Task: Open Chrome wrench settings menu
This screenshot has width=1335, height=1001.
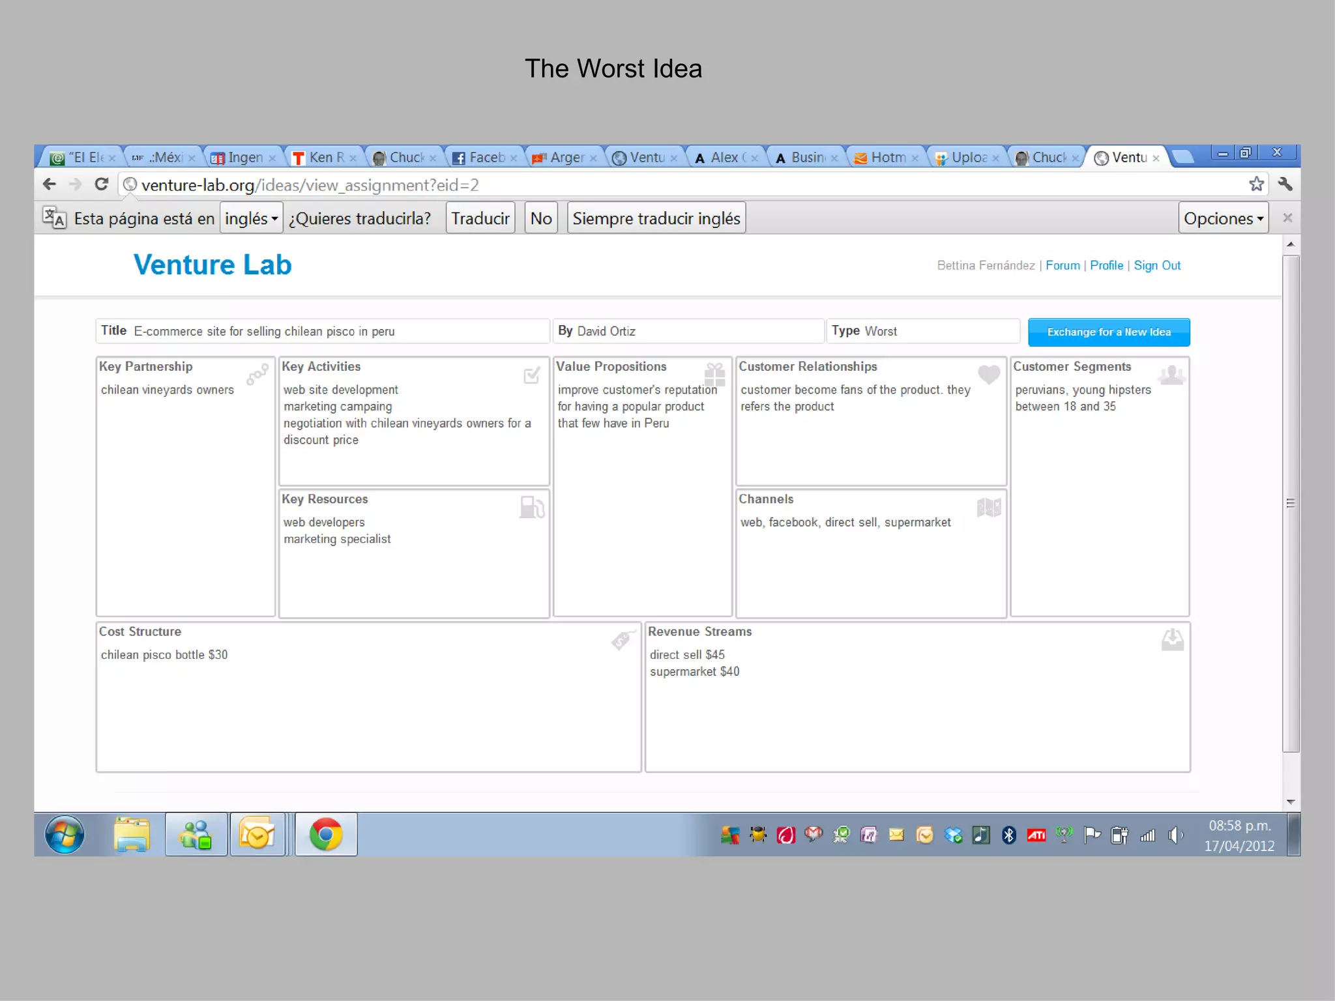Action: pyautogui.click(x=1285, y=184)
